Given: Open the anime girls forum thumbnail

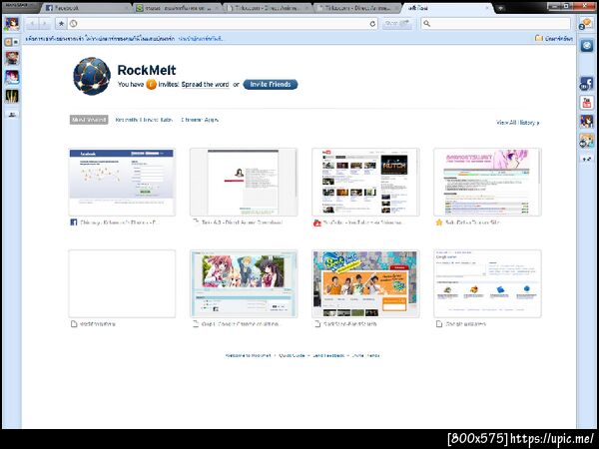Looking at the screenshot, I should click(244, 283).
